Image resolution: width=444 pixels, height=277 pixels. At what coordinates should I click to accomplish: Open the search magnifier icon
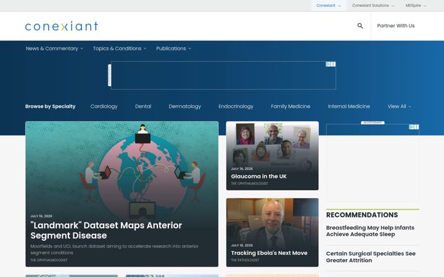360,26
